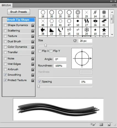The height and width of the screenshot is (128, 117).
Task: Toggle the lock next to Dual Brush
Action: point(33,41)
